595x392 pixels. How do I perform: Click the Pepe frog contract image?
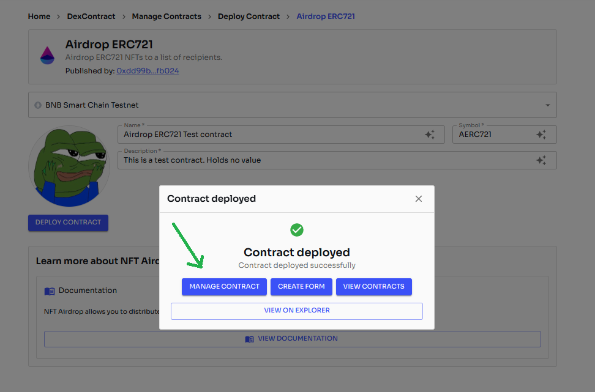point(69,166)
